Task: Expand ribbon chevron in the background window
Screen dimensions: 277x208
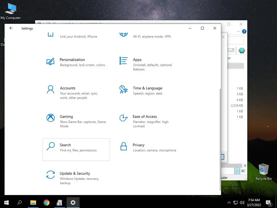Action: pyautogui.click(x=238, y=31)
